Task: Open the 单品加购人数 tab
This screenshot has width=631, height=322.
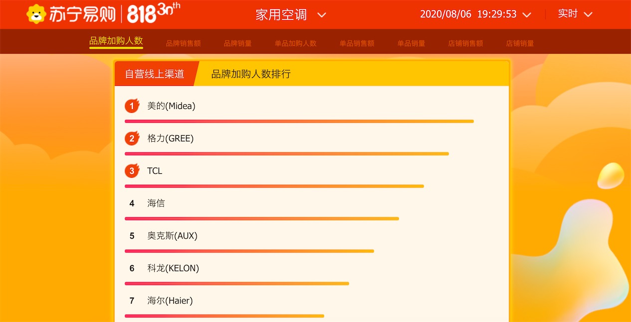Action: coord(295,43)
